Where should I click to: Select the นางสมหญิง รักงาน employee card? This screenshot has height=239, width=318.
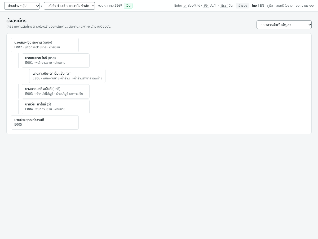[45, 45]
